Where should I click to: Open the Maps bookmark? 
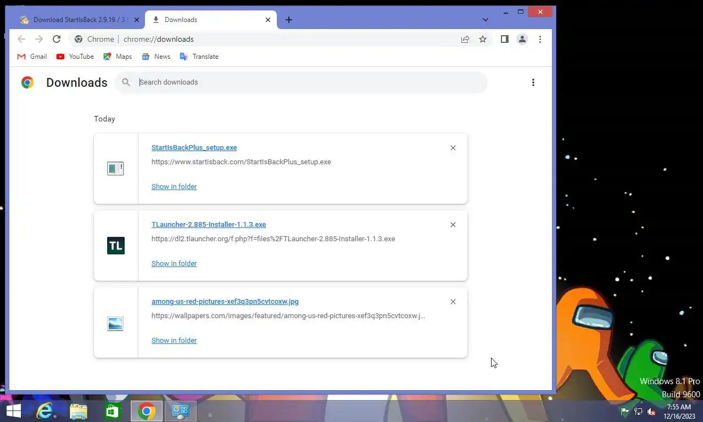point(118,57)
